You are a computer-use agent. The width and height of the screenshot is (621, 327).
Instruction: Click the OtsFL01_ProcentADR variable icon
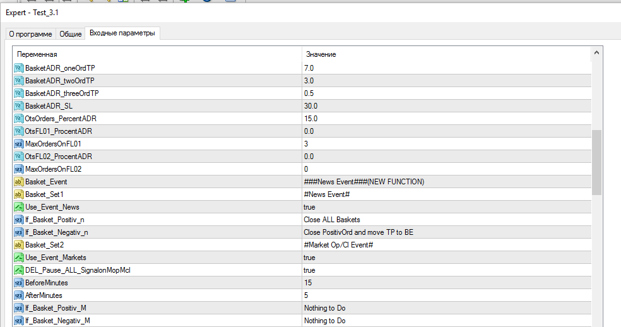click(18, 131)
